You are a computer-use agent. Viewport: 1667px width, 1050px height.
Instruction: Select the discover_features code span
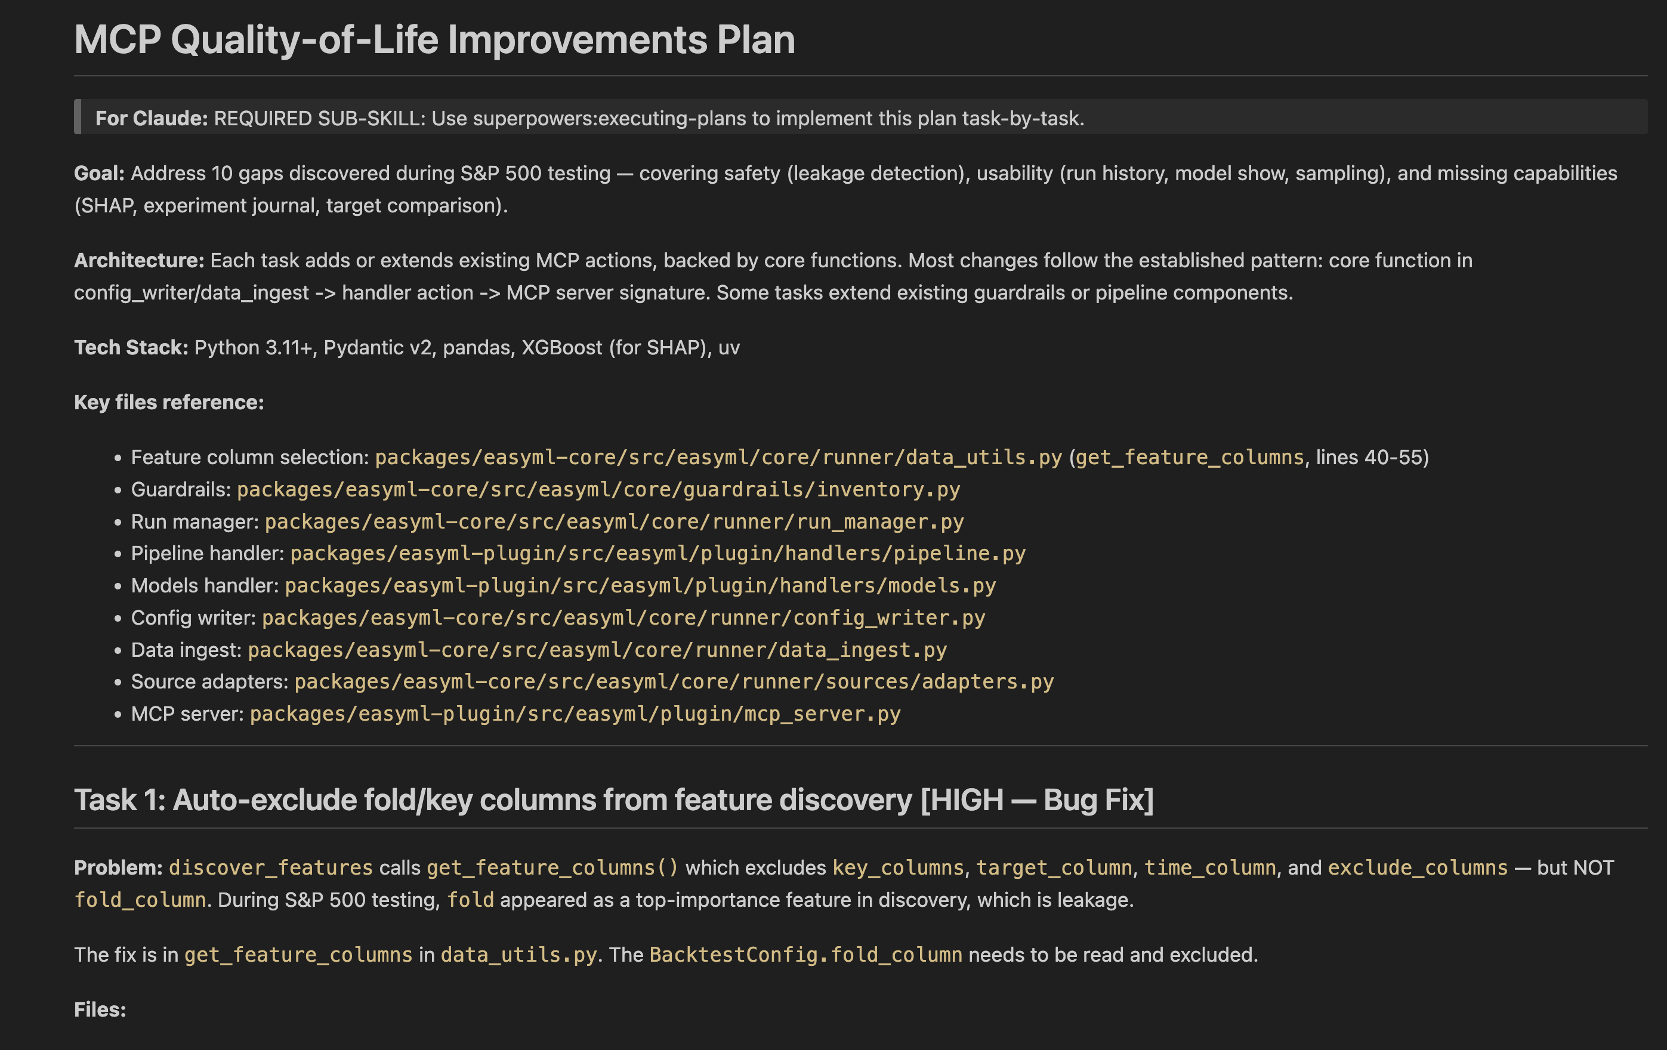[x=270, y=866]
